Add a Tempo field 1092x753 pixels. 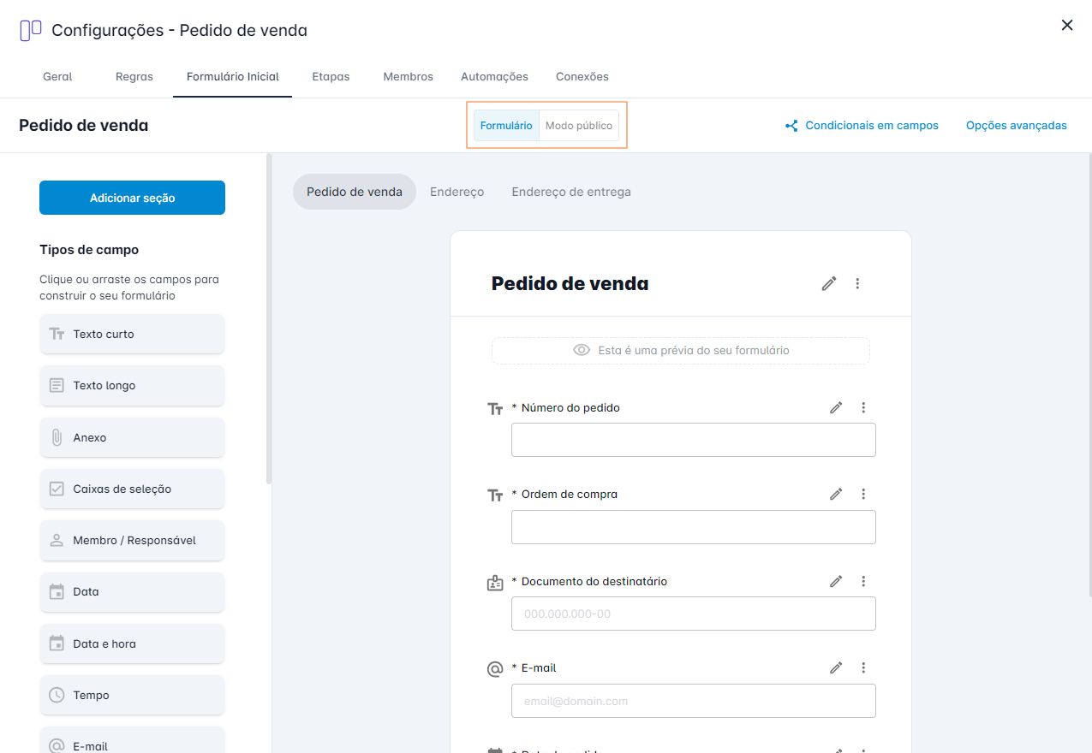click(132, 695)
